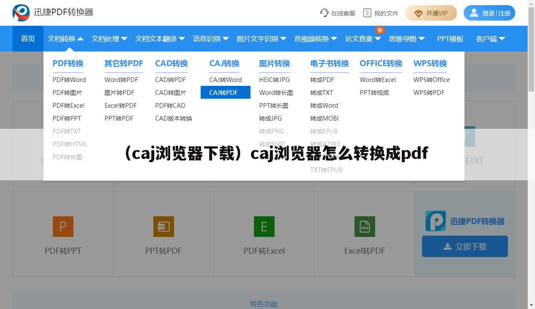Viewport: 535px width, 309px height.
Task: Open the PPT模板 nav item
Action: tap(450, 39)
